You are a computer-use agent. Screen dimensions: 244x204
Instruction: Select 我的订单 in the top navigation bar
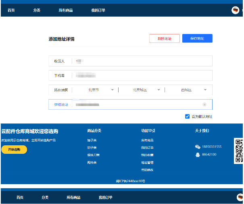98,11
